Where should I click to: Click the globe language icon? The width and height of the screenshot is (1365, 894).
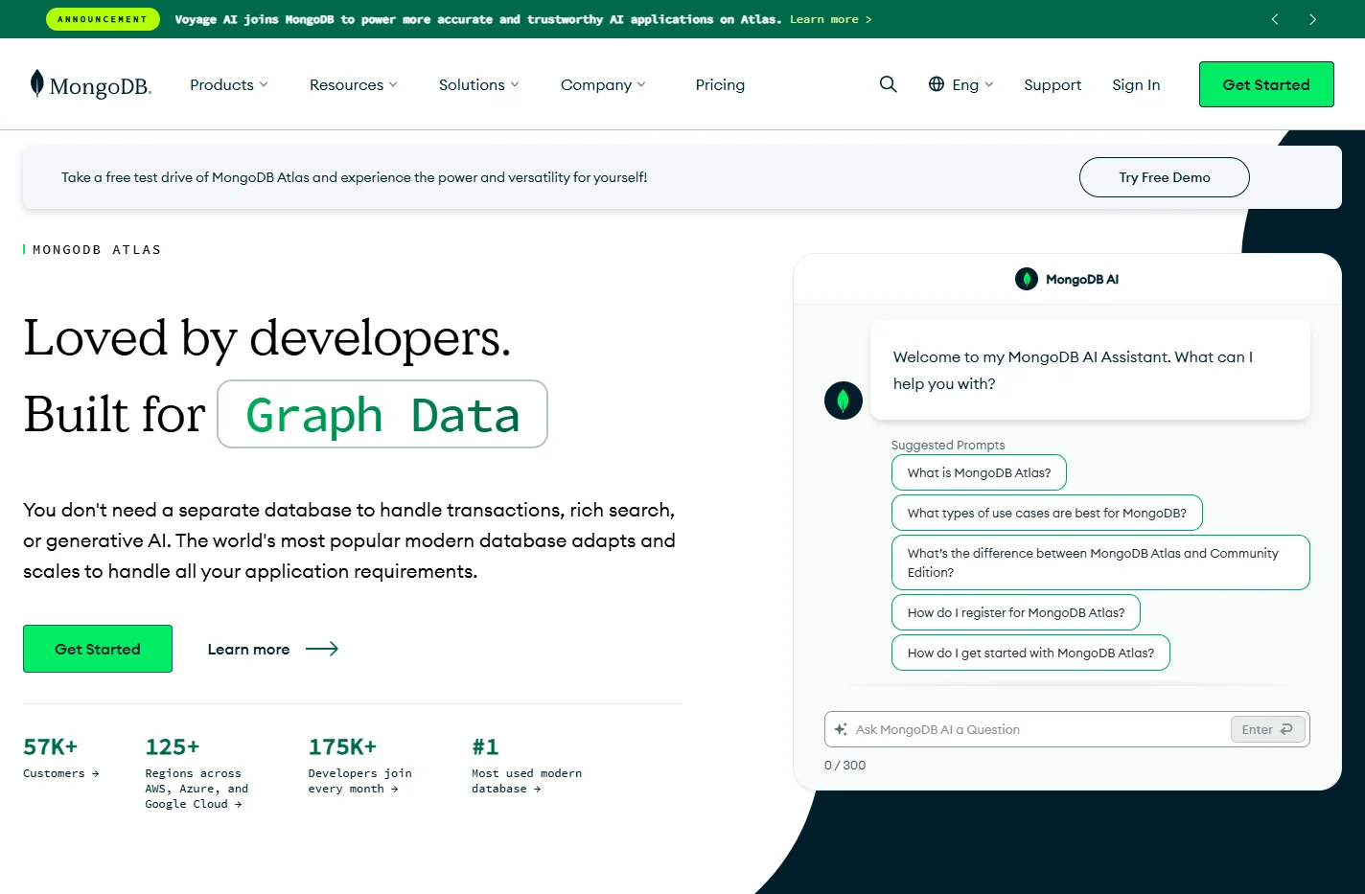937,84
